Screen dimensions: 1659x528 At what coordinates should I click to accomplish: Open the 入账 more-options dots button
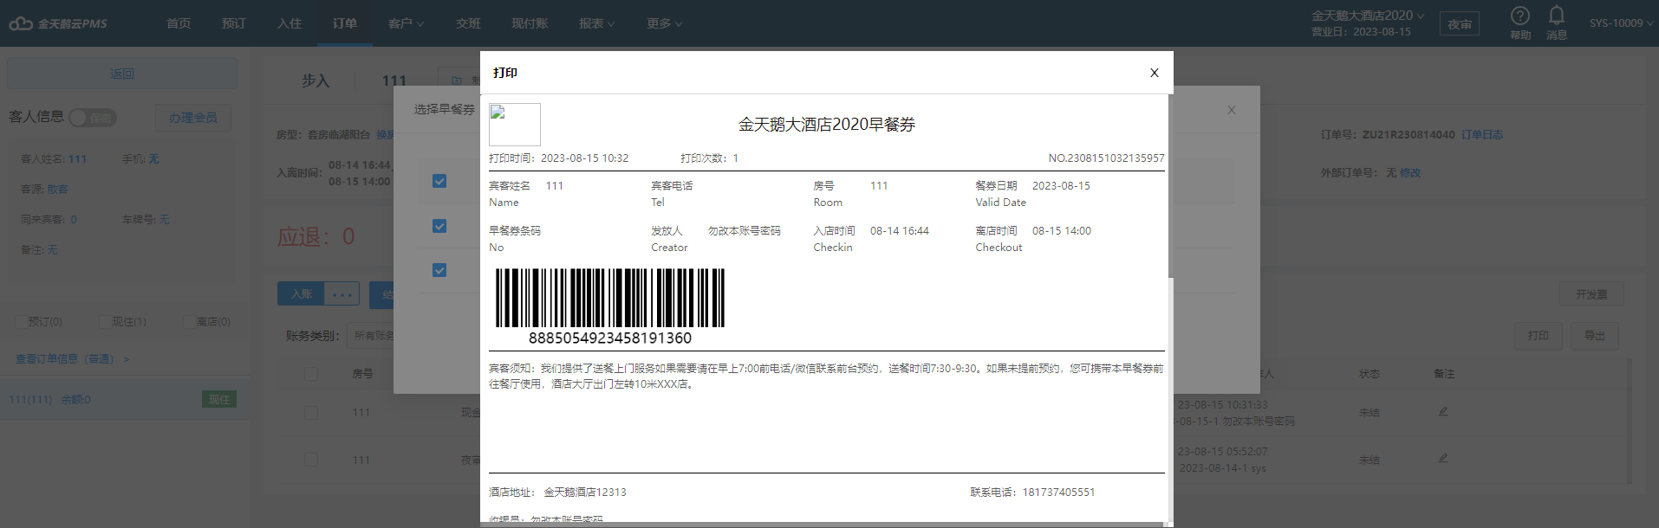342,294
